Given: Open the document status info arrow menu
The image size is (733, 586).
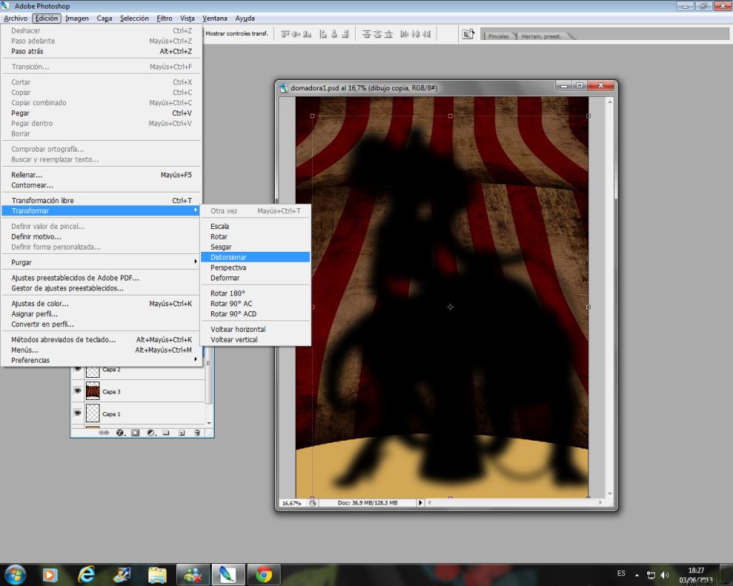Looking at the screenshot, I should [x=419, y=503].
